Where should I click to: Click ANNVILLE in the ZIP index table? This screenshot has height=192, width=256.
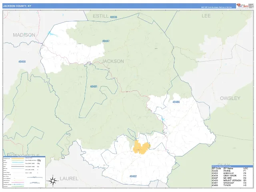click(228, 173)
